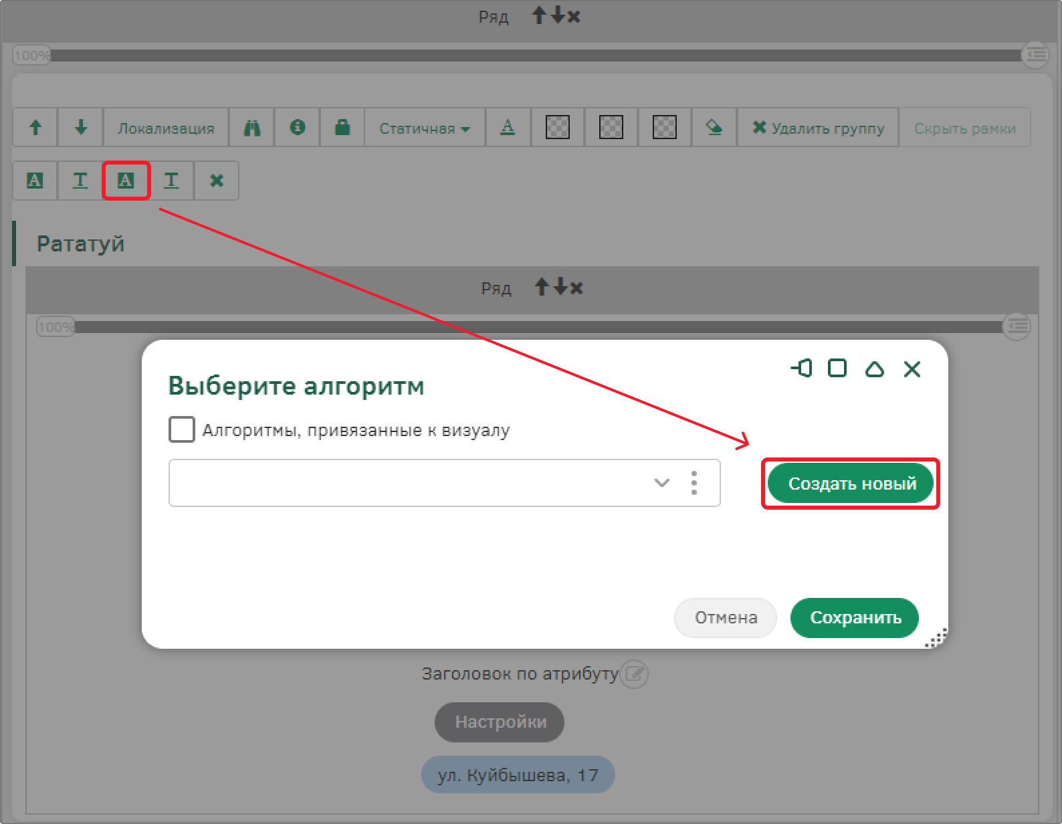Image resolution: width=1062 pixels, height=824 pixels.
Task: Open the Настройки button
Action: pyautogui.click(x=500, y=722)
